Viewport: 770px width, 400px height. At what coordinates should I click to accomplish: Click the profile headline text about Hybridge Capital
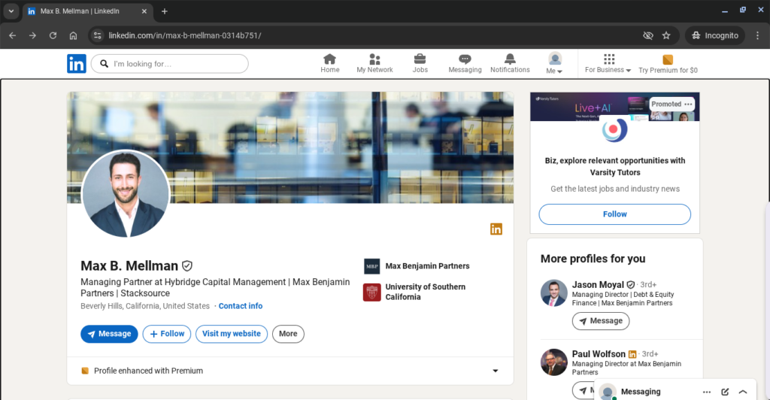215,288
